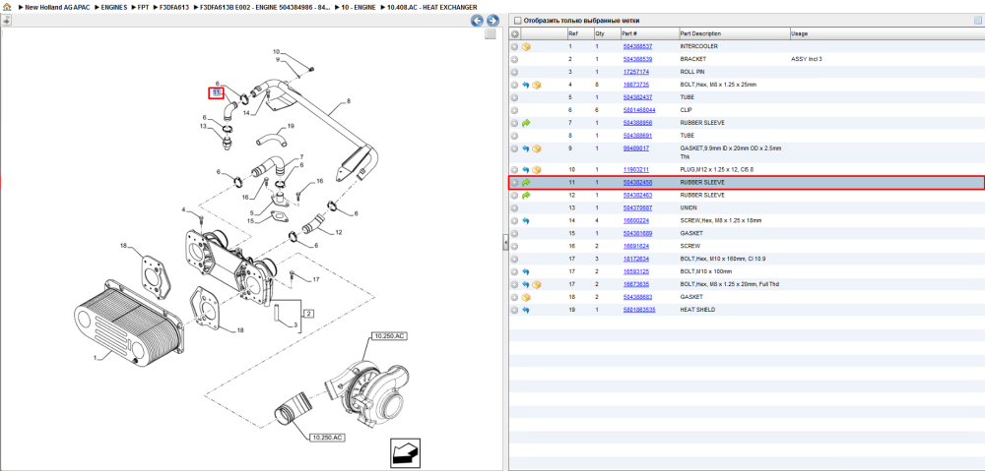The image size is (985, 471).
Task: Click plus icon on the ROLL PIN row
Action: pos(514,72)
